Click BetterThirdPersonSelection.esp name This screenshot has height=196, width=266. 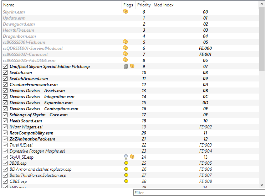click(x=38, y=175)
